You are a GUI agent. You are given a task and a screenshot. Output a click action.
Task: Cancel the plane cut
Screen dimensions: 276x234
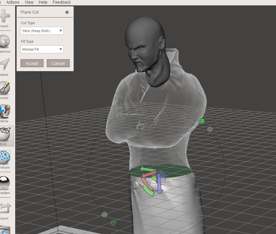tap(58, 63)
